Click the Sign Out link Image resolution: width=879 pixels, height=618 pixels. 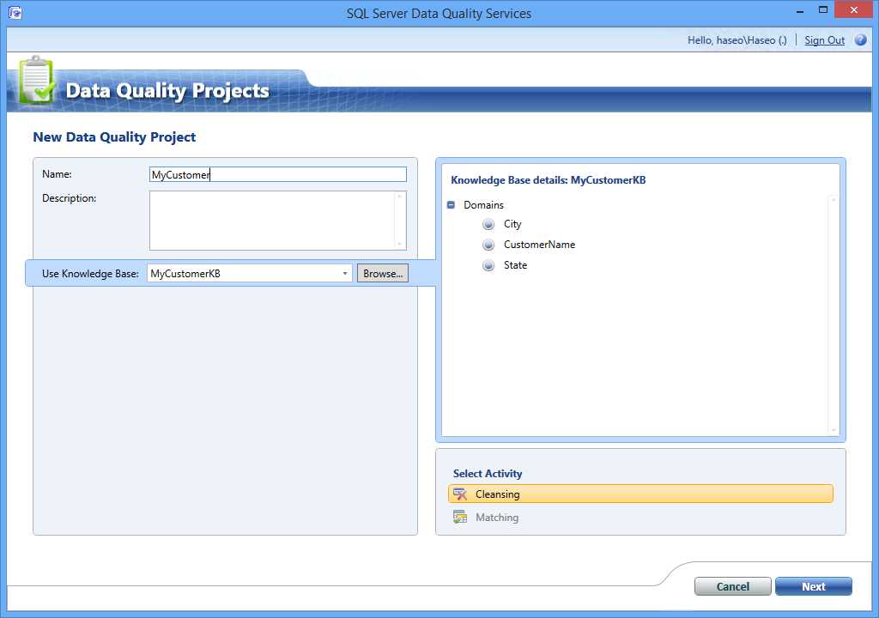824,40
